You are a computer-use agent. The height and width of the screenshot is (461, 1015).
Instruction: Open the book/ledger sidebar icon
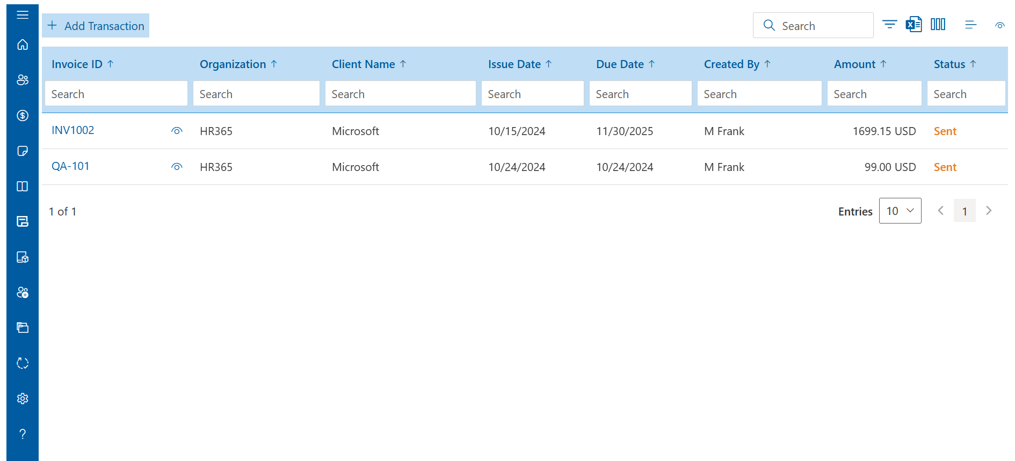pos(23,187)
